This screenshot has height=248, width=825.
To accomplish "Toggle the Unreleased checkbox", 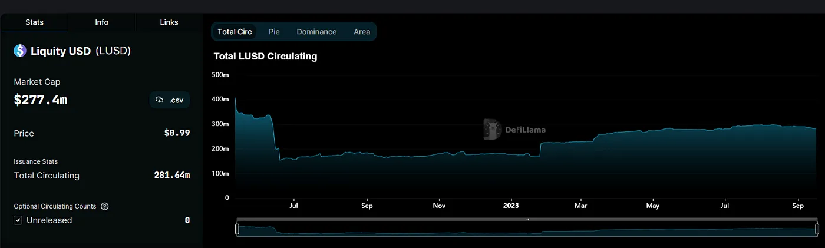I will tap(19, 220).
